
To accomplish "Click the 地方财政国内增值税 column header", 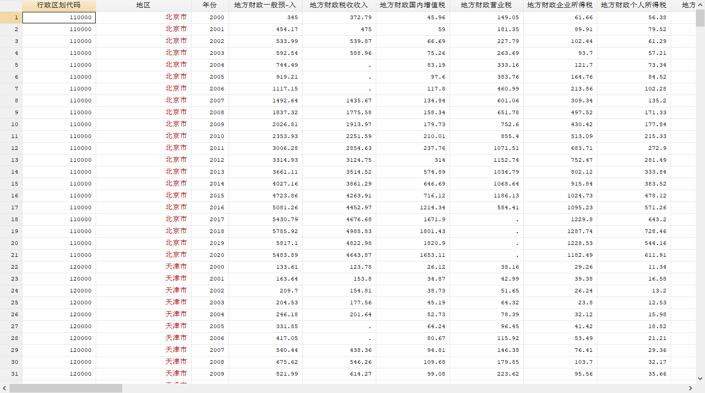I will tap(412, 5).
